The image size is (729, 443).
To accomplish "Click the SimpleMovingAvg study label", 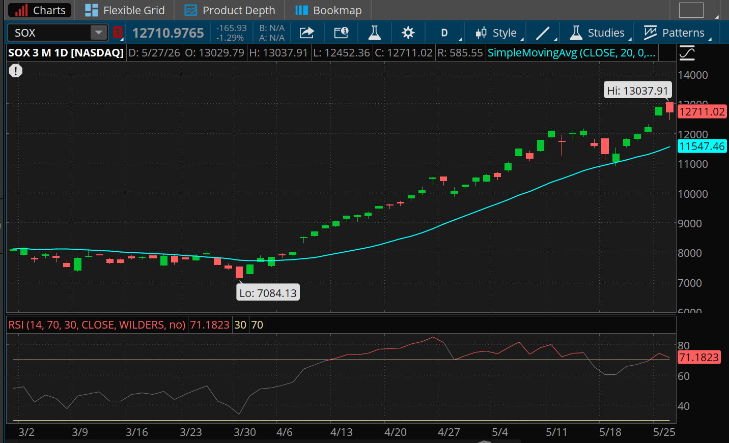I will click(571, 53).
